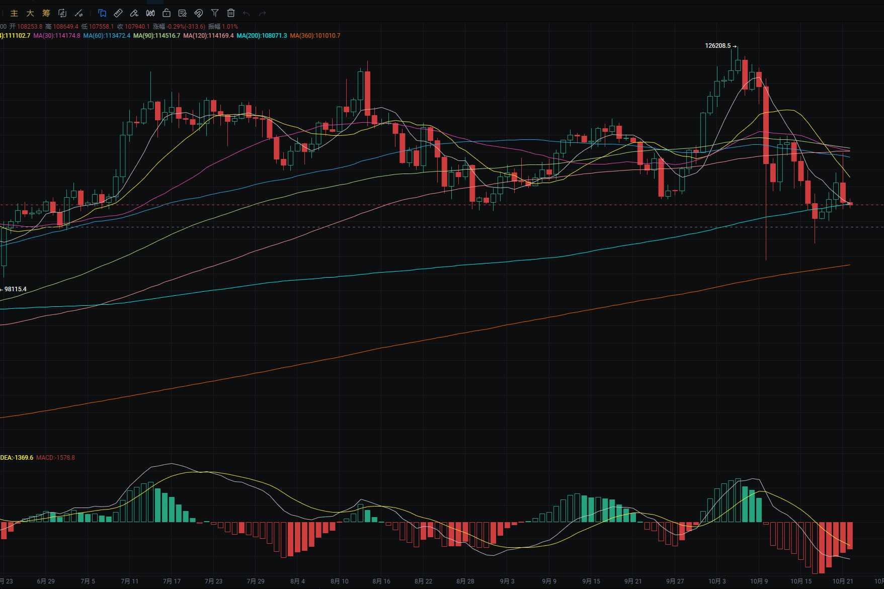Open the edit note annotation tool
Viewport: 884px width, 589px height.
[x=183, y=13]
